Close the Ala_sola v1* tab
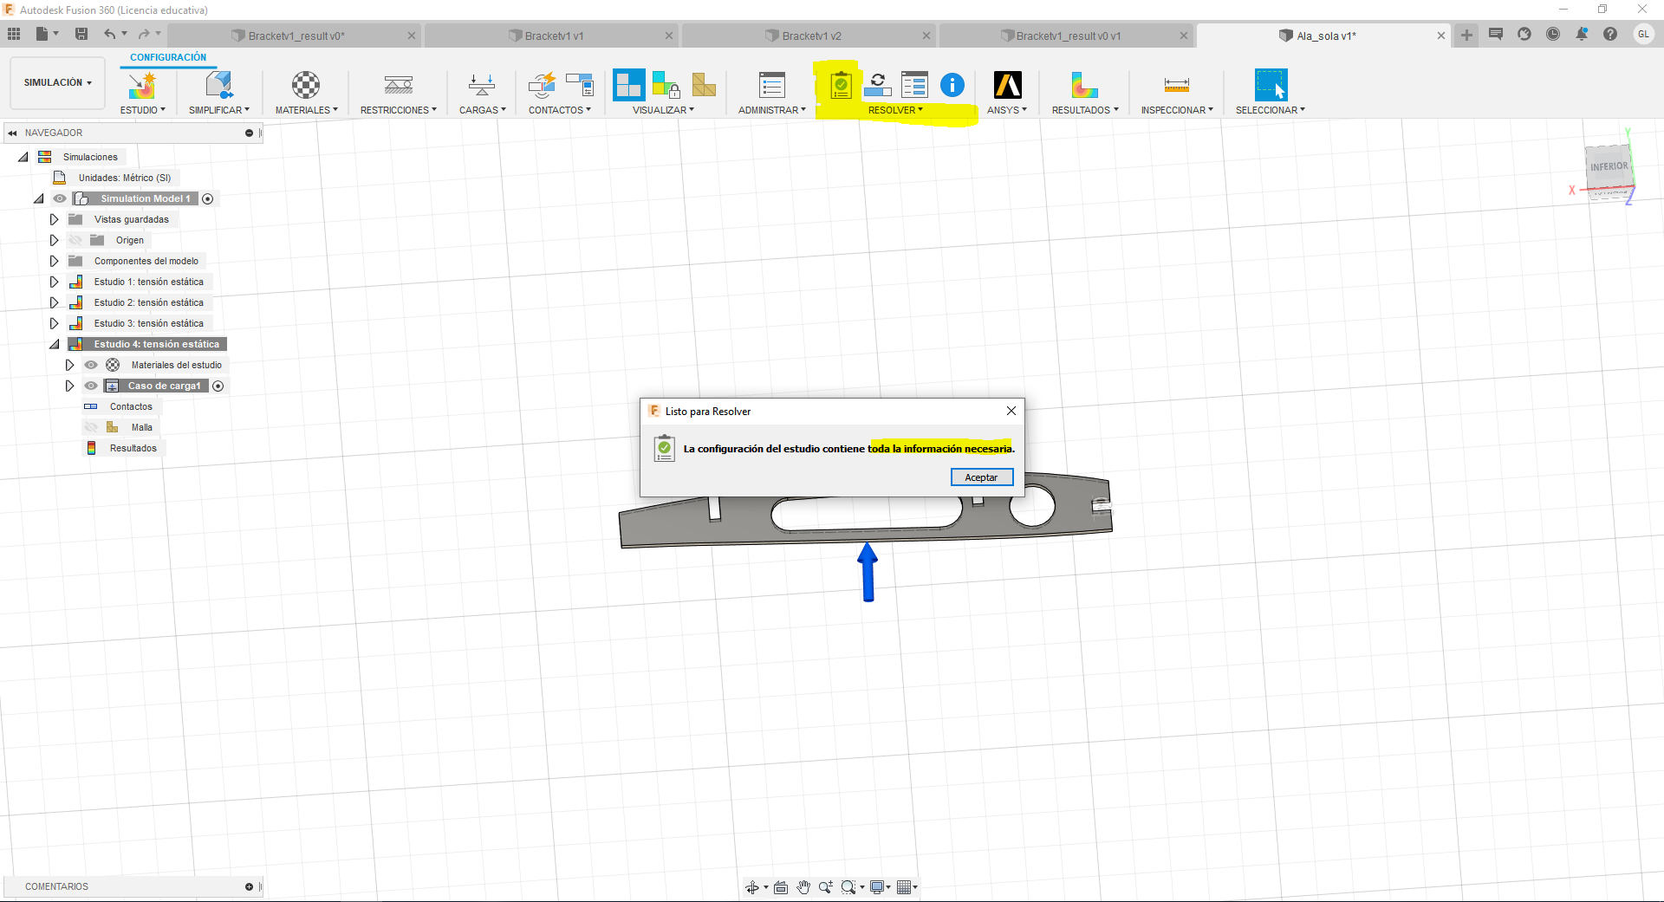 coord(1440,36)
